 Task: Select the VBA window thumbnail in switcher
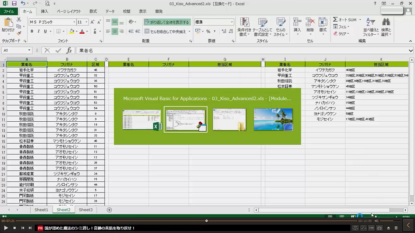click(185, 119)
